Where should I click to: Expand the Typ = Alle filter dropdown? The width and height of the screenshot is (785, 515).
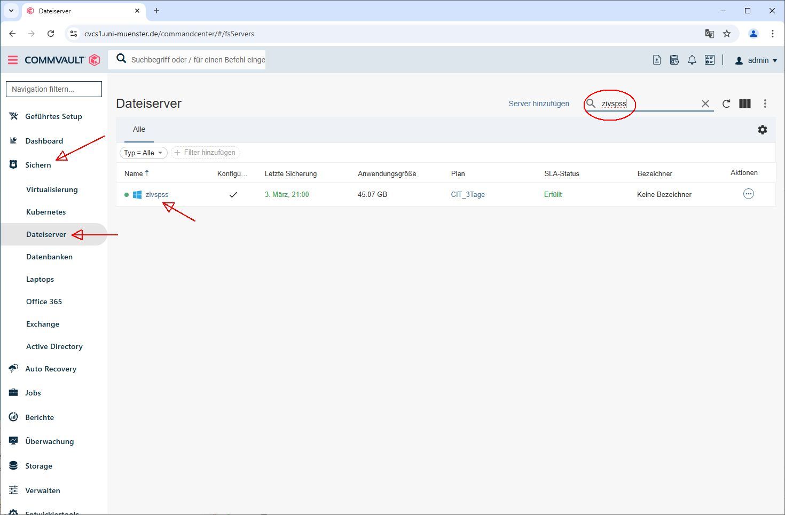[x=143, y=153]
